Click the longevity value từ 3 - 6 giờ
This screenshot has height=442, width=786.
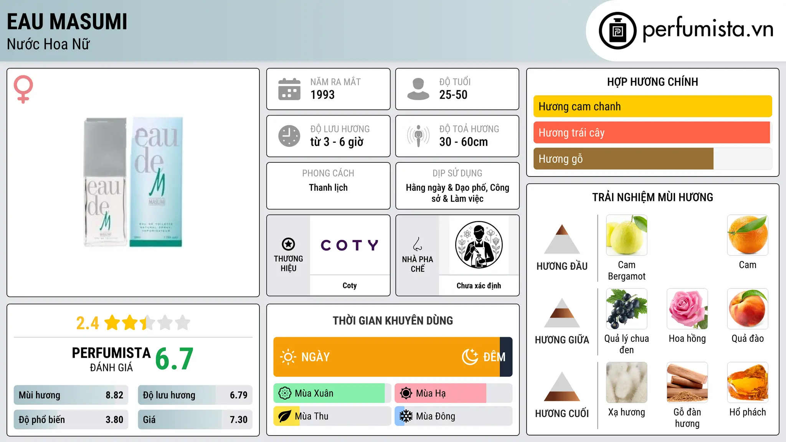pyautogui.click(x=337, y=142)
